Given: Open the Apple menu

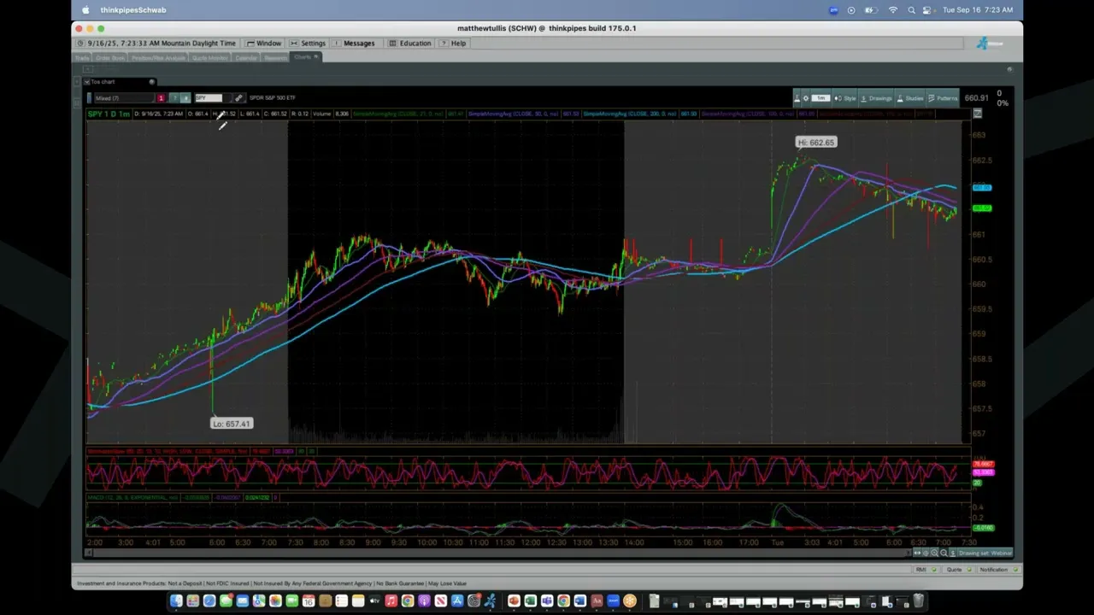Looking at the screenshot, I should [x=85, y=10].
